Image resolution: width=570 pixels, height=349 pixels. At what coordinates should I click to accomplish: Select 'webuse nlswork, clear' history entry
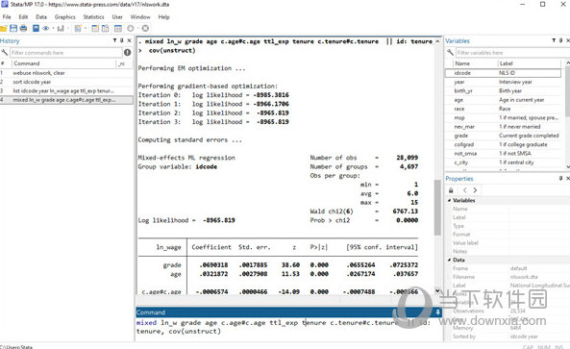coord(66,73)
